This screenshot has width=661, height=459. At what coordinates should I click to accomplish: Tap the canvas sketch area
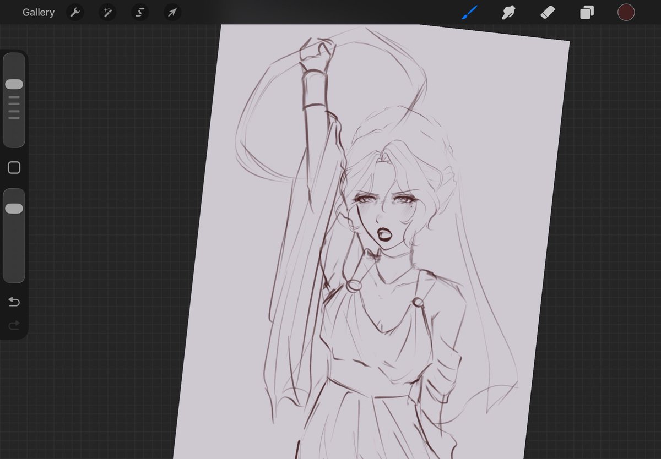[386, 248]
